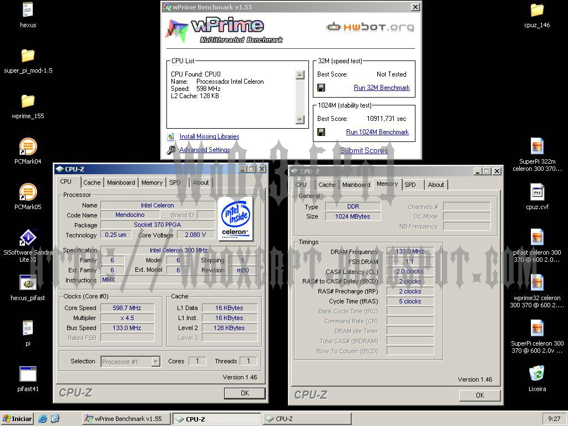Click the Multiplier x 4.5 field
The image size is (568, 426).
[127, 318]
